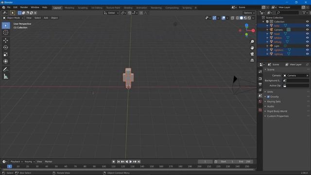Click the zoom magnifier viewport icon
The image size is (311, 175).
[252, 42]
